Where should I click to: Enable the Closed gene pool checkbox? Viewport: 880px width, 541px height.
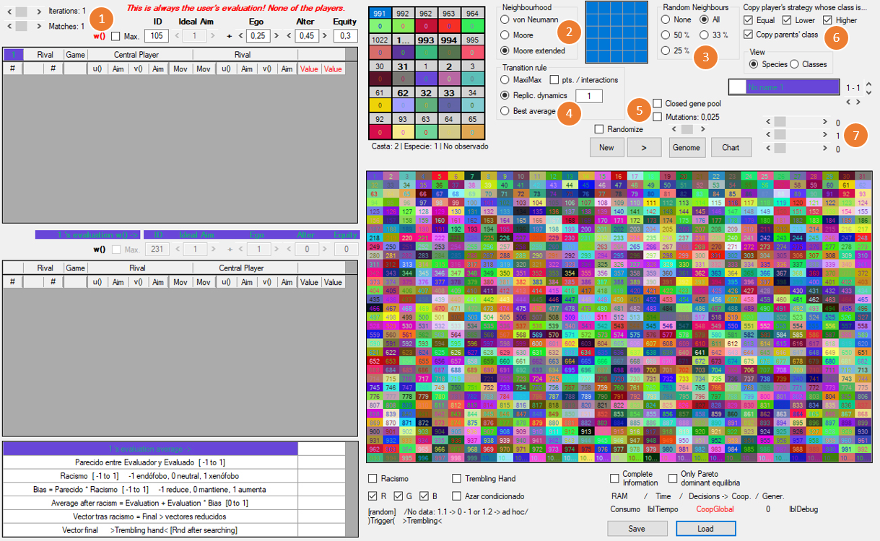point(658,104)
